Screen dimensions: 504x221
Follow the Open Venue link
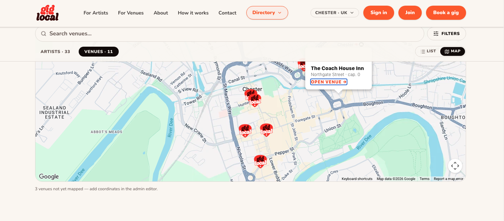click(329, 82)
